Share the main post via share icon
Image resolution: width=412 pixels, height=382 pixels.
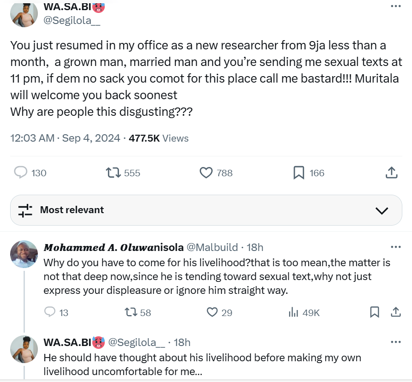point(391,173)
